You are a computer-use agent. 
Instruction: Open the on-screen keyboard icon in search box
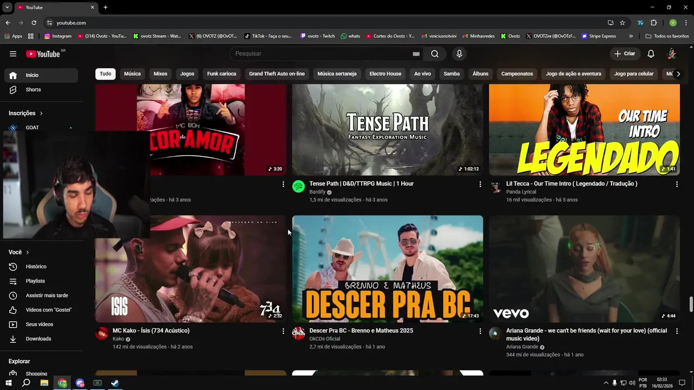pos(416,54)
